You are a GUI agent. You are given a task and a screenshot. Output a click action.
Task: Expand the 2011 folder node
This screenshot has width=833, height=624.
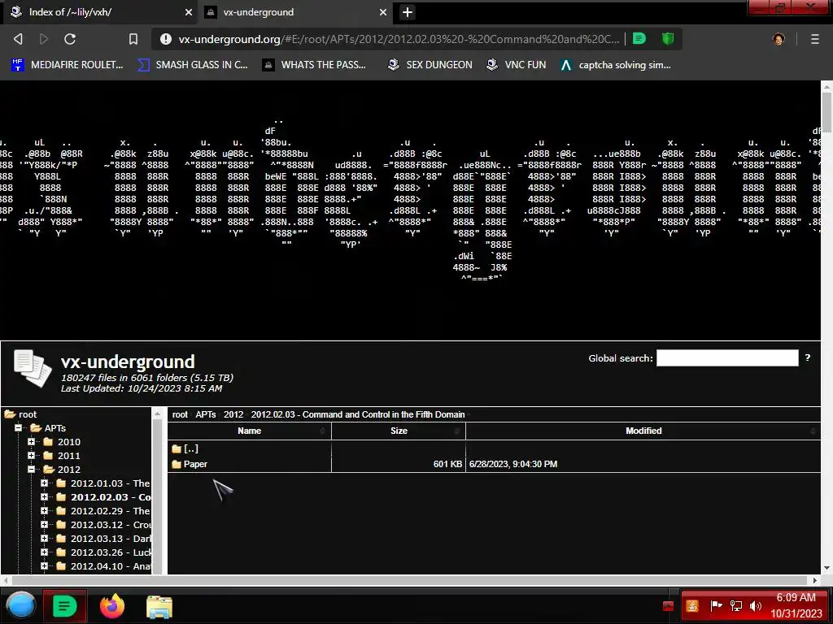pyautogui.click(x=32, y=455)
